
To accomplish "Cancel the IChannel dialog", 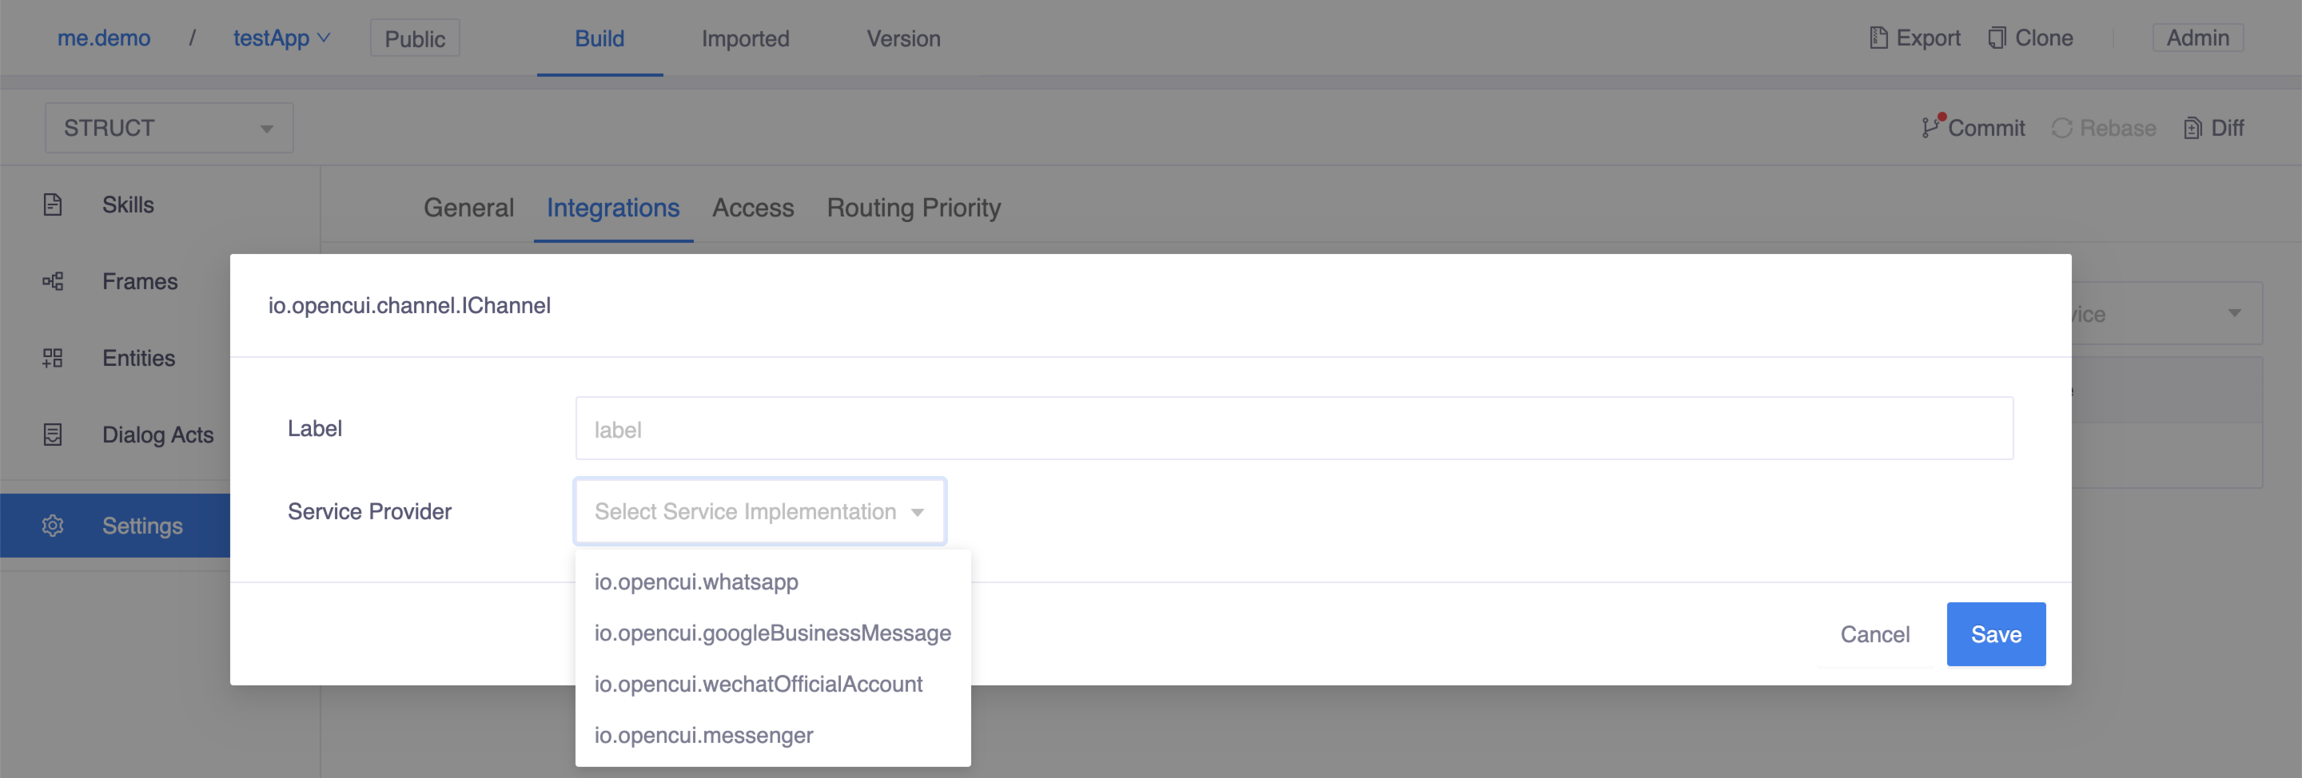I will pos(1874,634).
